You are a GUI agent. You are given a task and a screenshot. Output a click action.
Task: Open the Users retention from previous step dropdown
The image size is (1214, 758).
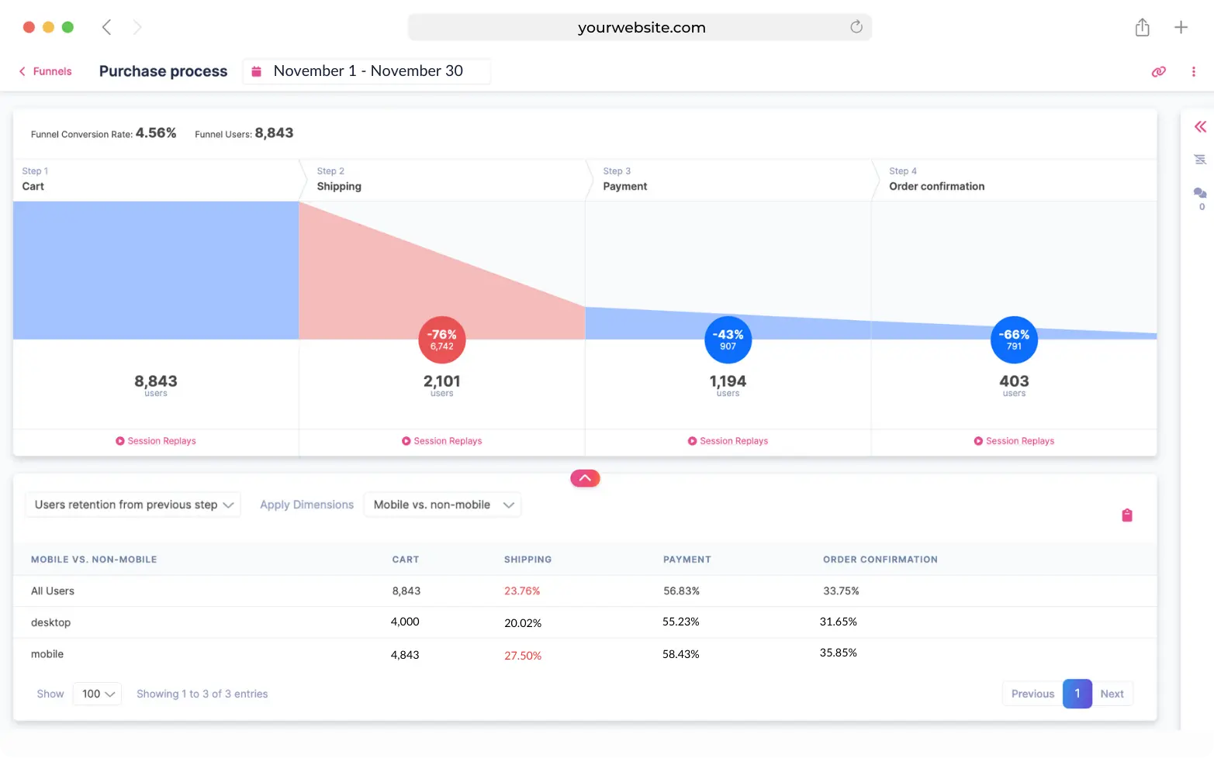point(133,505)
